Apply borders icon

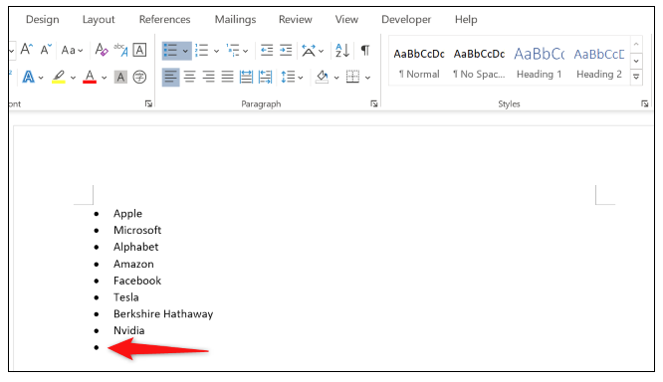pos(352,77)
